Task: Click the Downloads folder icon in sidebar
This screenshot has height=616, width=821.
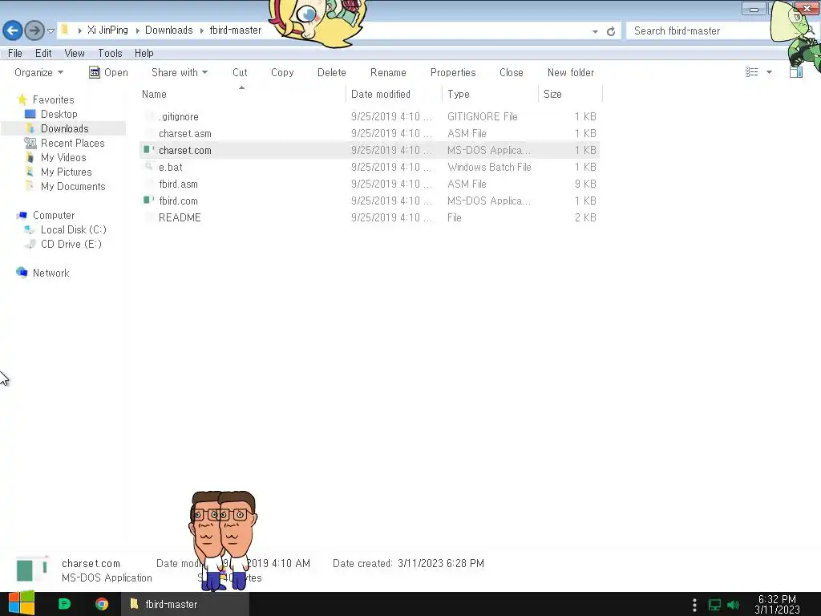Action: tap(30, 128)
